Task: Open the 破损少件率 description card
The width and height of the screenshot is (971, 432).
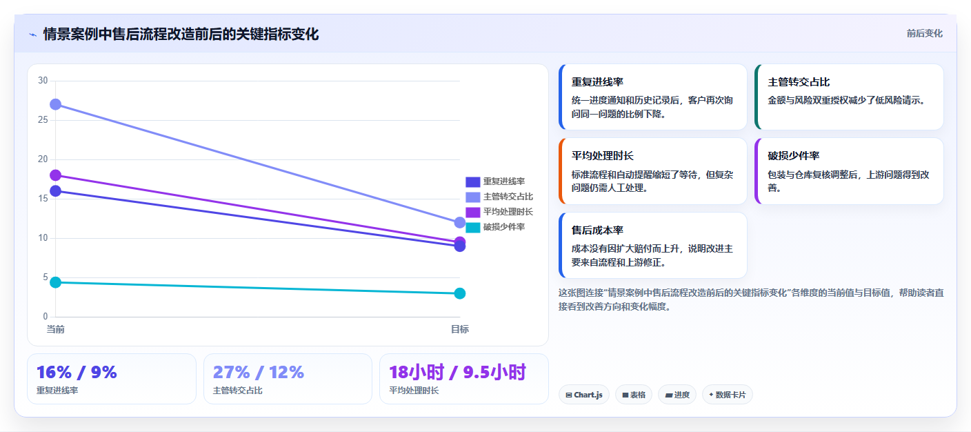Action: point(849,171)
